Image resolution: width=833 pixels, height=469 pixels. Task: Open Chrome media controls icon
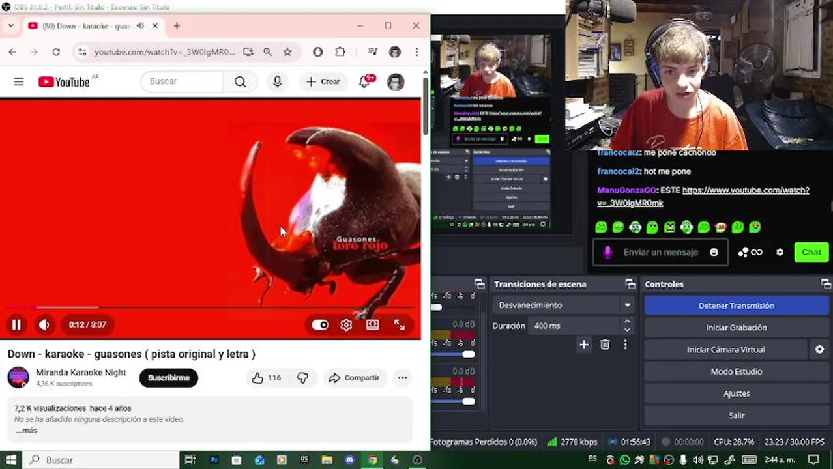point(373,51)
